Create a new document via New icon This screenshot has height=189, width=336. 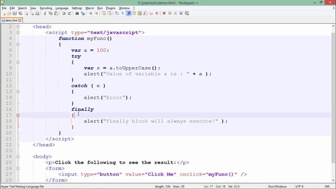(x=4, y=14)
